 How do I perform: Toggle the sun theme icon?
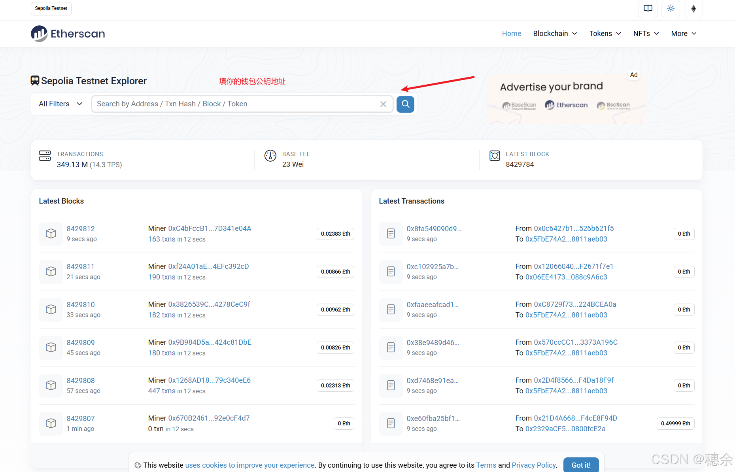[671, 8]
